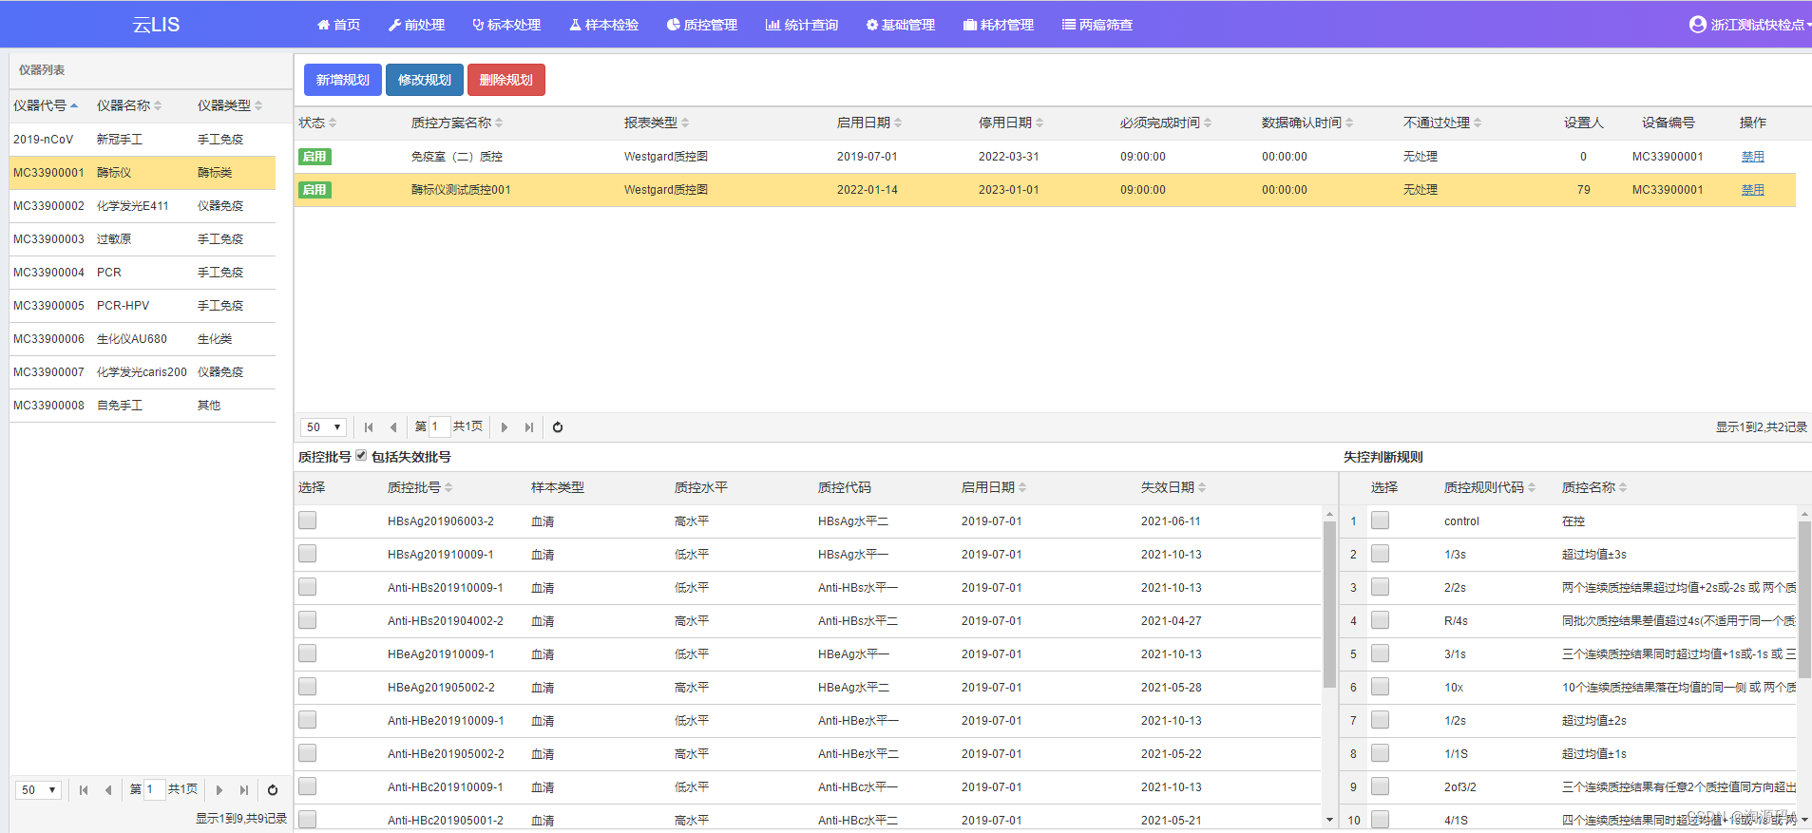This screenshot has height=833, width=1812.
Task: Click the 删除规划 button
Action: click(506, 80)
